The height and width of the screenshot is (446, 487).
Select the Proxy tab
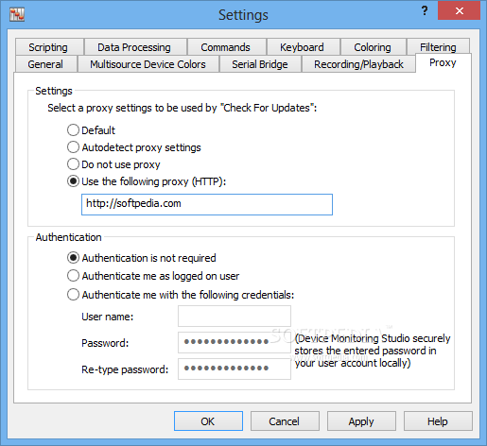[443, 62]
